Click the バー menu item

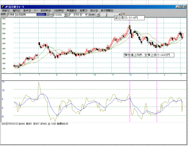pyautogui.click(x=36, y=11)
